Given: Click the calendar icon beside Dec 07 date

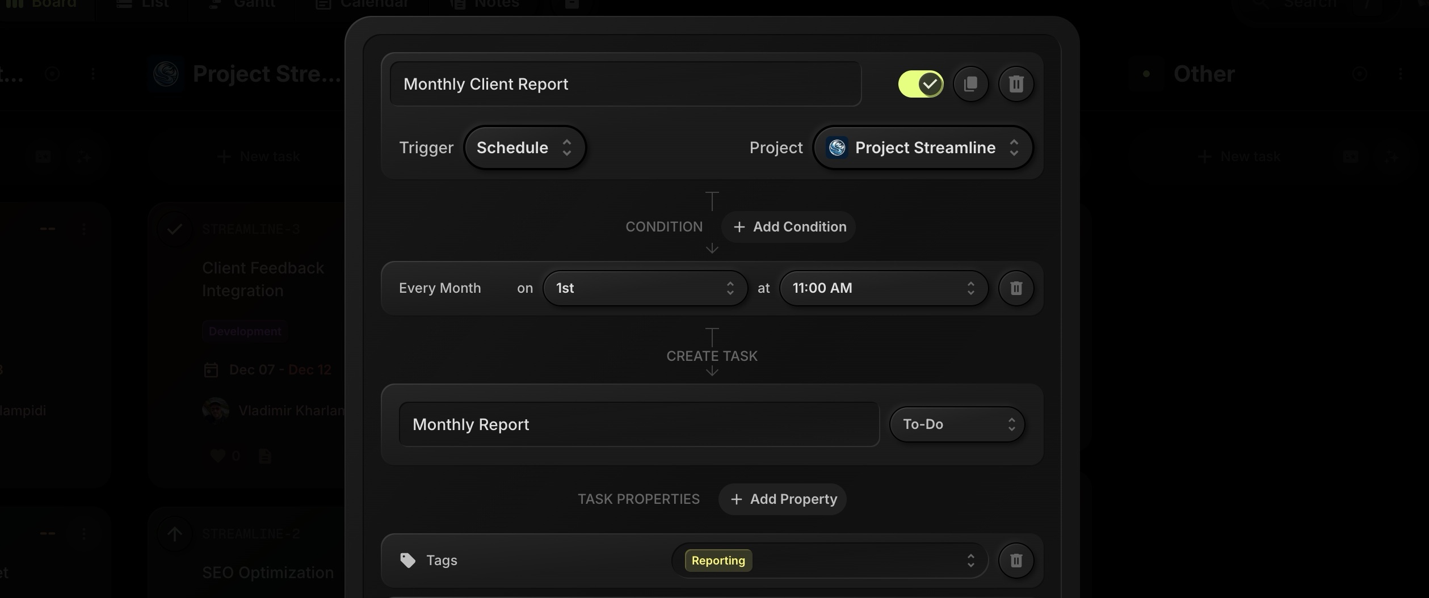Looking at the screenshot, I should [211, 369].
